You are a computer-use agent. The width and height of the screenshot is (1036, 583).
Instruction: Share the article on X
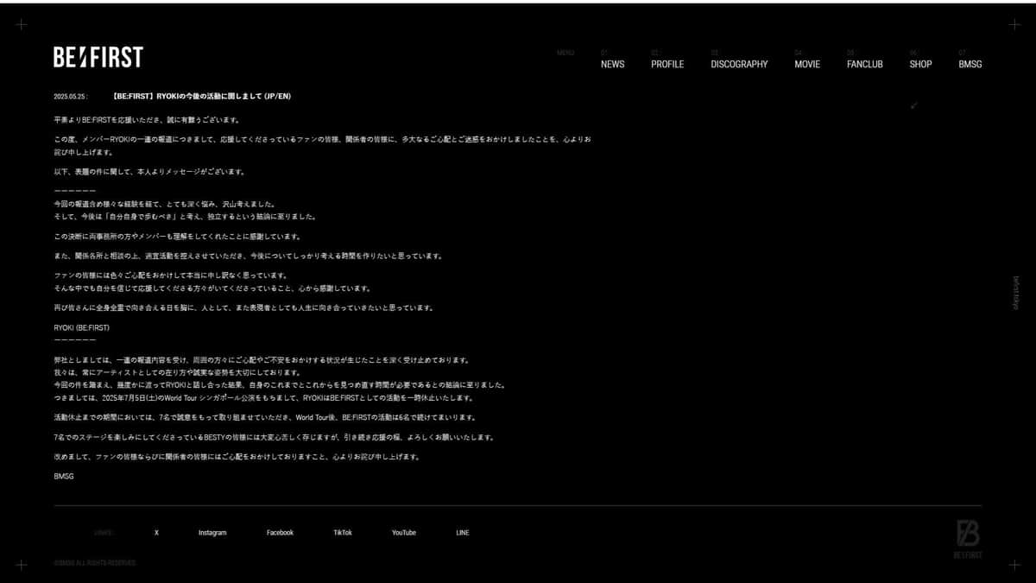click(156, 533)
